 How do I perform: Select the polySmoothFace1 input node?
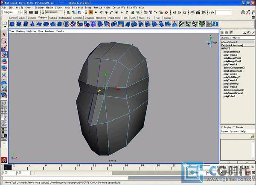233,93
